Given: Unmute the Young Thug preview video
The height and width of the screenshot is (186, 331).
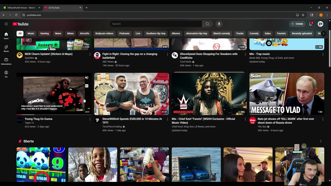Looking at the screenshot, I should point(87,78).
